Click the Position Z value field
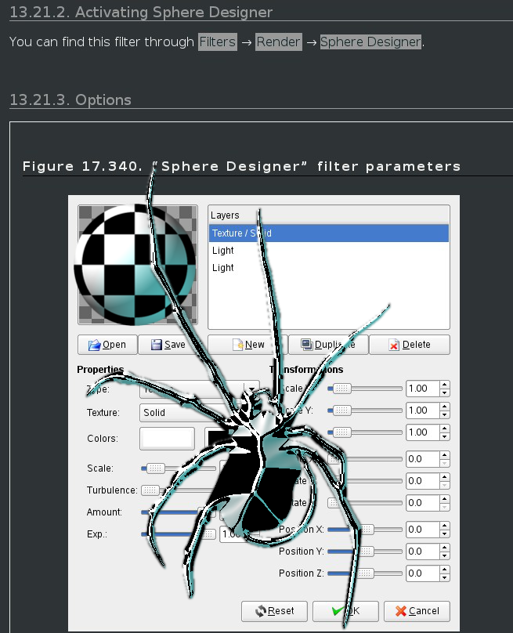Viewport: 513px width, 633px height. coord(422,573)
